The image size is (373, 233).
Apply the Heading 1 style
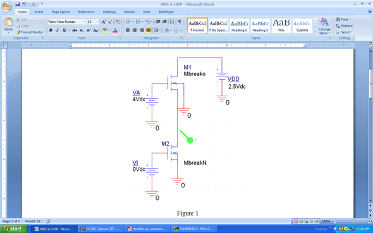click(x=239, y=26)
